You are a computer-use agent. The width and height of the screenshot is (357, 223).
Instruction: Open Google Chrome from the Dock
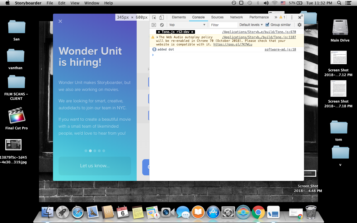point(258,212)
